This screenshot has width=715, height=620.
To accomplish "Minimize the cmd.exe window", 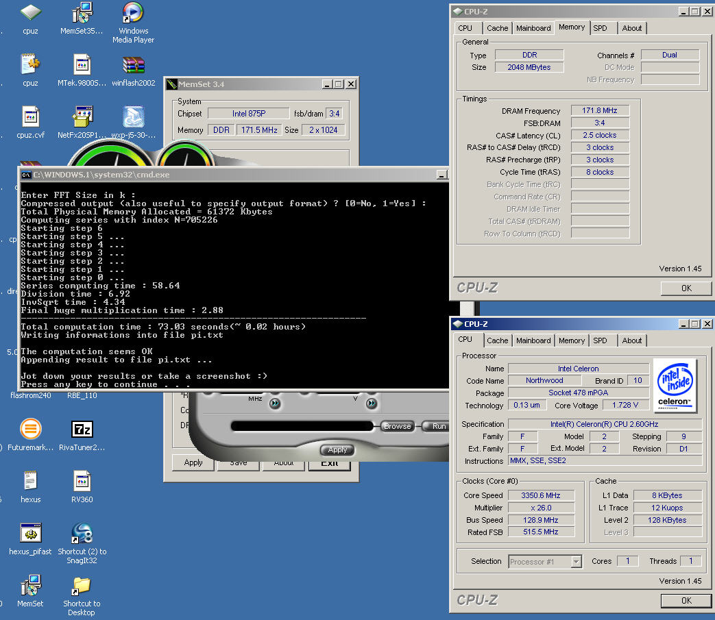I will (441, 175).
